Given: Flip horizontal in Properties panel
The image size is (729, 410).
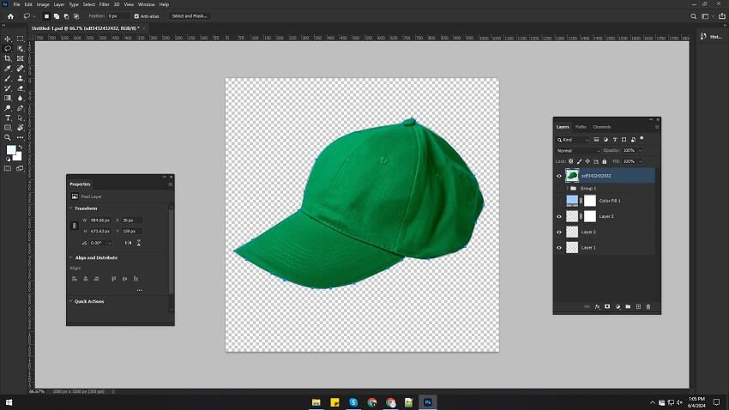Looking at the screenshot, I should pos(128,243).
